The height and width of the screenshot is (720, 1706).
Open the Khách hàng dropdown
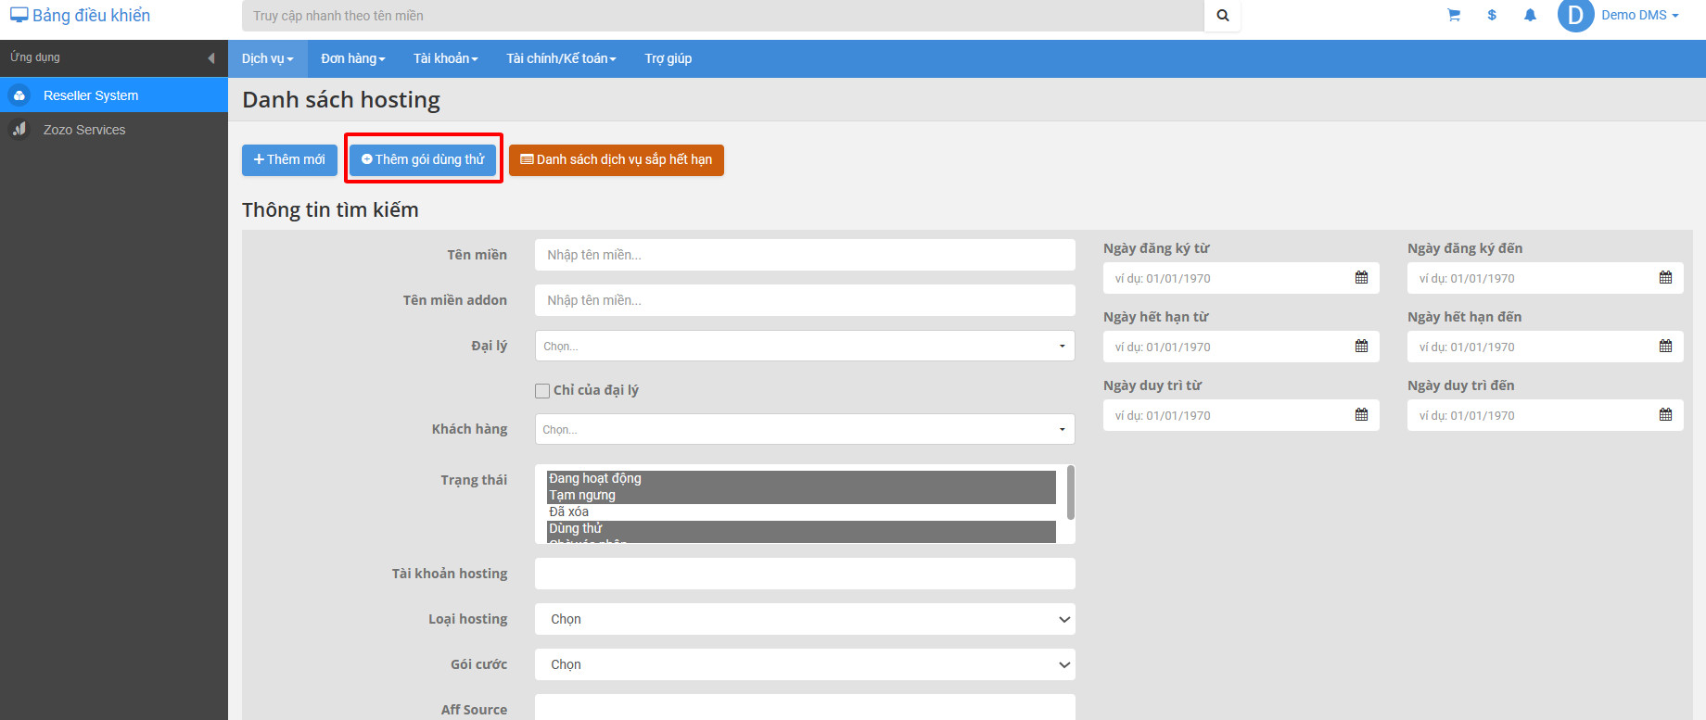tap(805, 429)
